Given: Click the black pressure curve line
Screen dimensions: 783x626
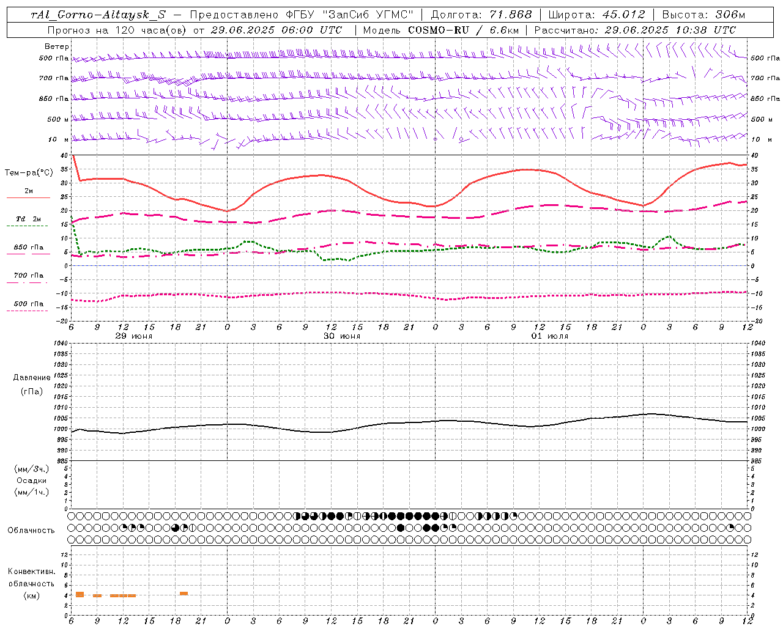Looking at the screenshot, I should pyautogui.click(x=410, y=423).
